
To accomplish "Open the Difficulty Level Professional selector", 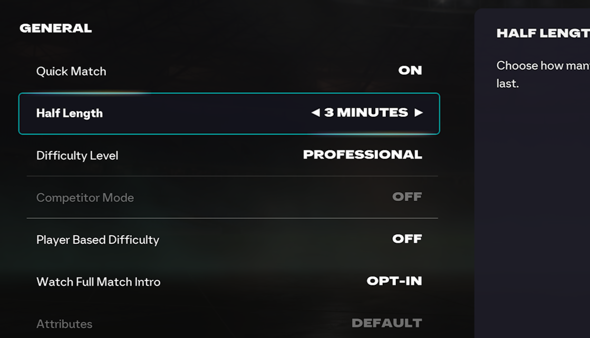I will tap(362, 155).
